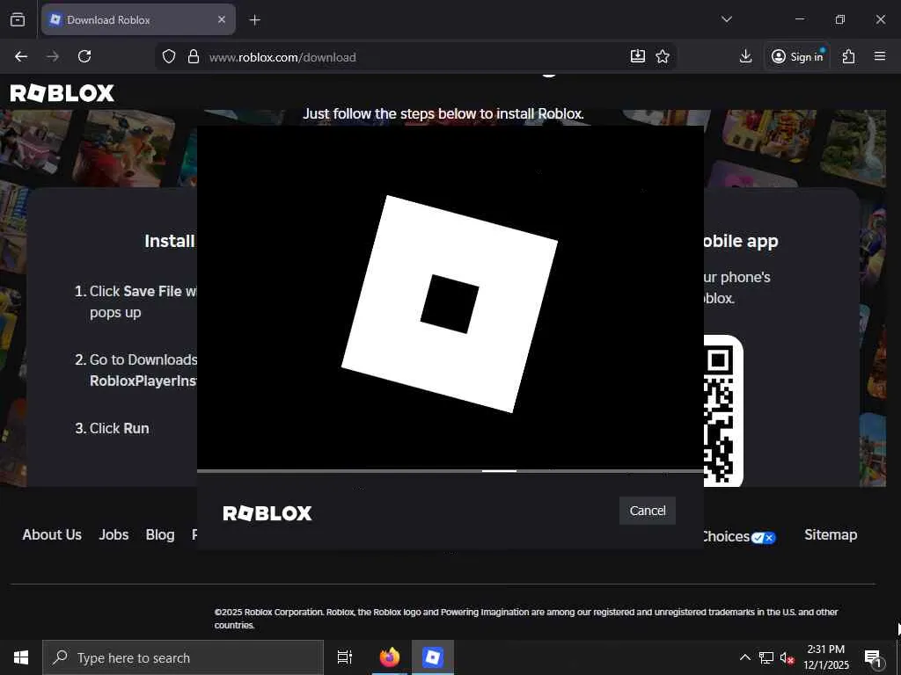Switch to Firefox in the taskbar
The height and width of the screenshot is (675, 901).
[390, 657]
